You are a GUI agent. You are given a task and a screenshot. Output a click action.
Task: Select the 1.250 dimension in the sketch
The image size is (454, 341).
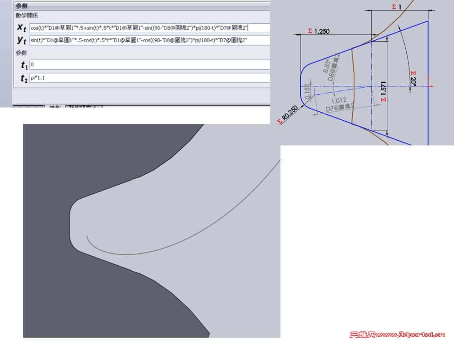319,31
